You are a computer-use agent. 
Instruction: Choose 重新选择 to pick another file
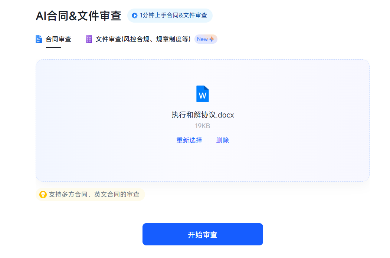(189, 140)
